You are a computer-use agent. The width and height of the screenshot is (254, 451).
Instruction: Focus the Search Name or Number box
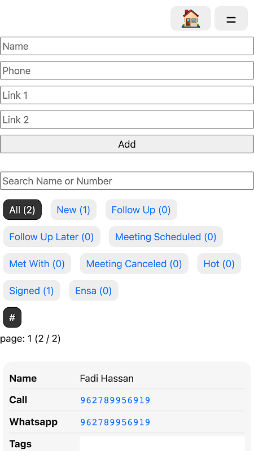point(127,181)
